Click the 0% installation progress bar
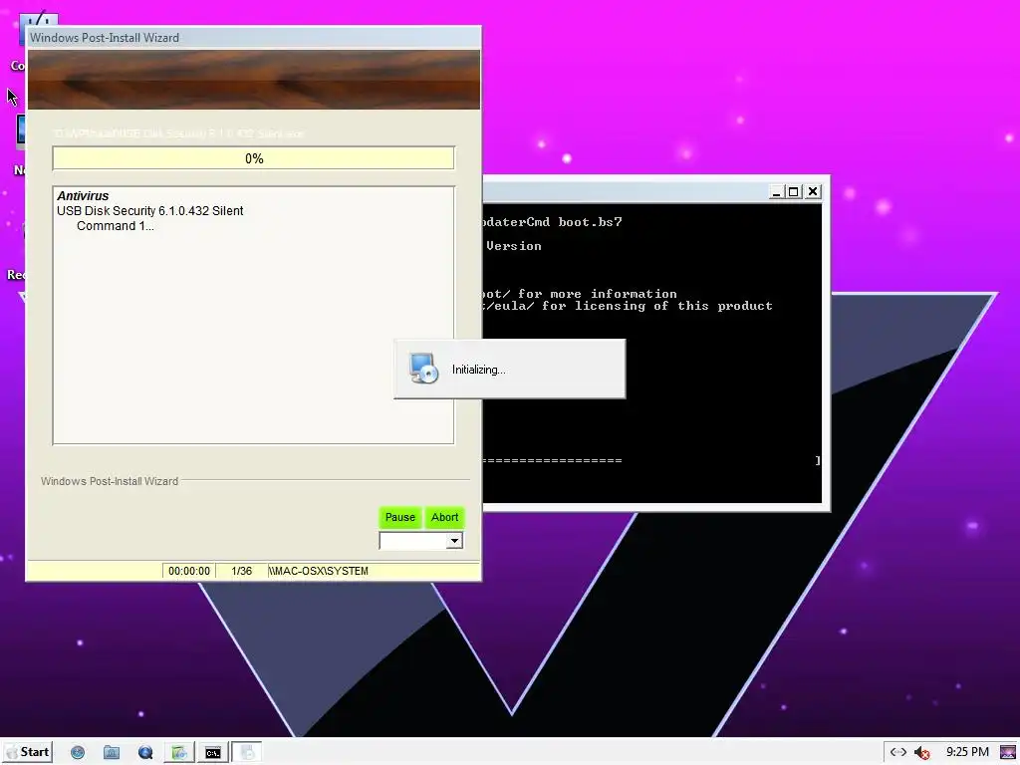Image resolution: width=1020 pixels, height=765 pixels. coord(254,158)
